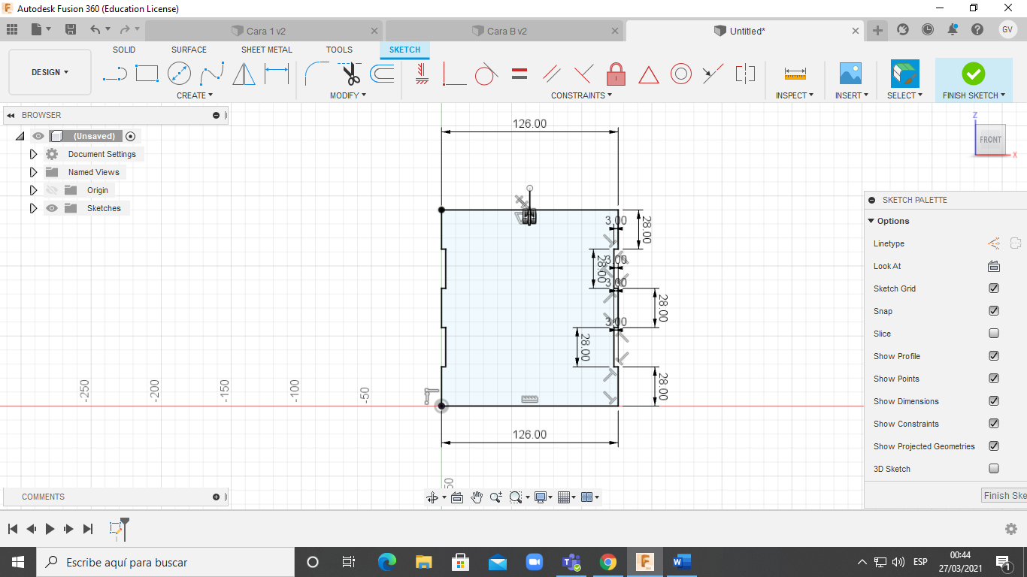
Task: Turn on the 3D Sketch checkbox
Action: tap(993, 469)
